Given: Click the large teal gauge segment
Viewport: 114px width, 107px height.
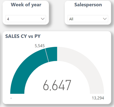Looking at the screenshot, I should [26, 68].
